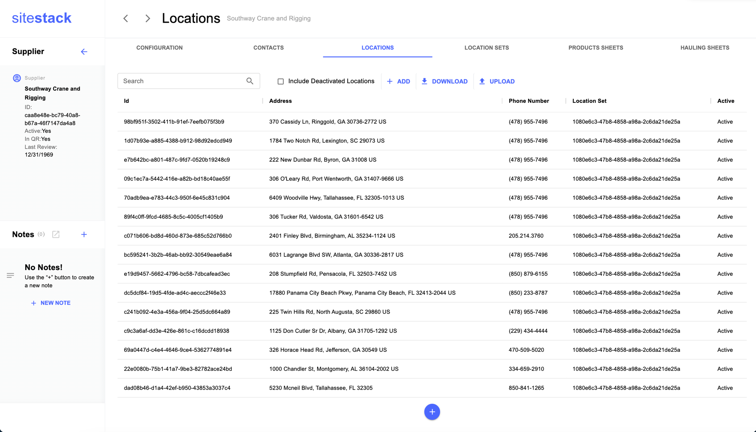The height and width of the screenshot is (432, 756).
Task: Click the NEW NOTE link
Action: coord(51,303)
